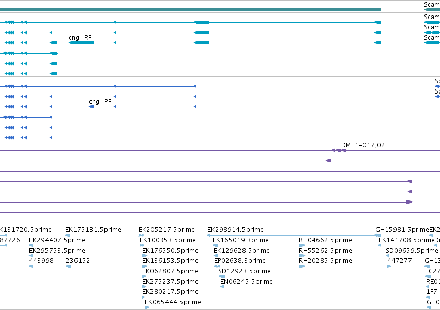Click the EK275237.5prime label
Image resolution: width=440 pixels, height=310 pixels.
tap(170, 282)
